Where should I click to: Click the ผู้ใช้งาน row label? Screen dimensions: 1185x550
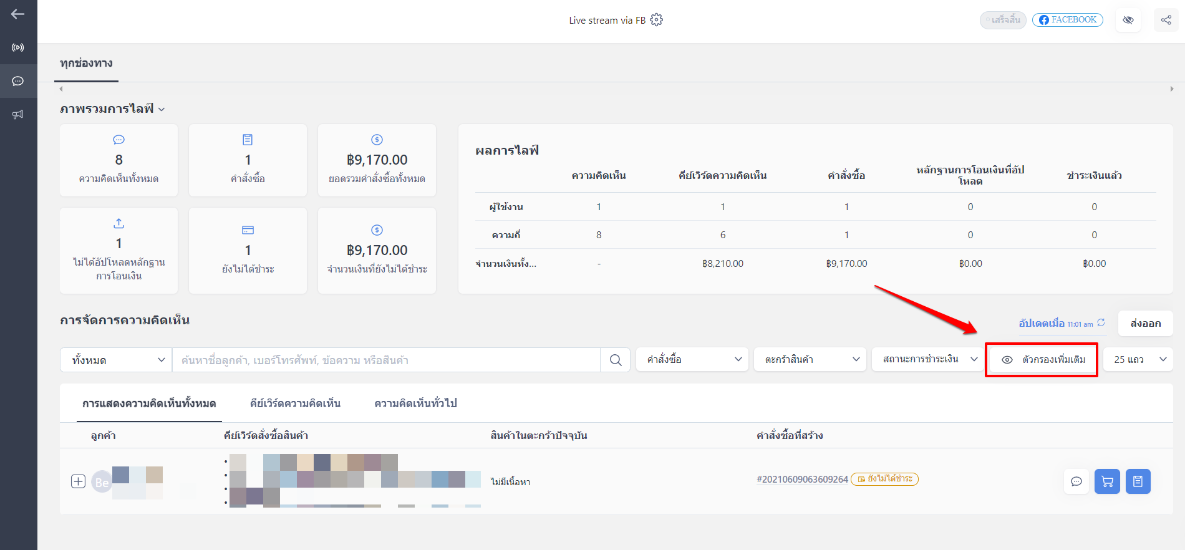coord(506,207)
